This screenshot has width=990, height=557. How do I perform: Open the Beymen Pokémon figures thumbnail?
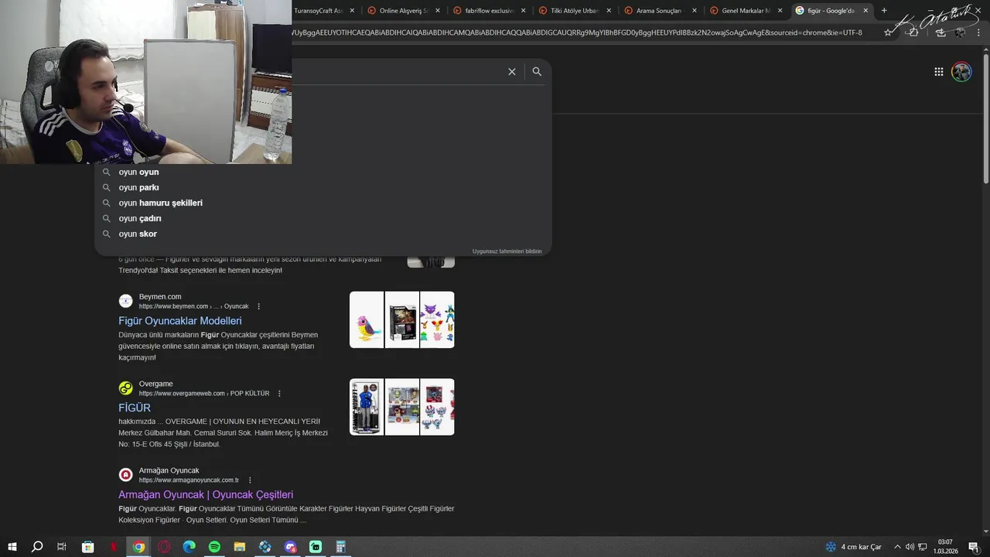tap(437, 320)
